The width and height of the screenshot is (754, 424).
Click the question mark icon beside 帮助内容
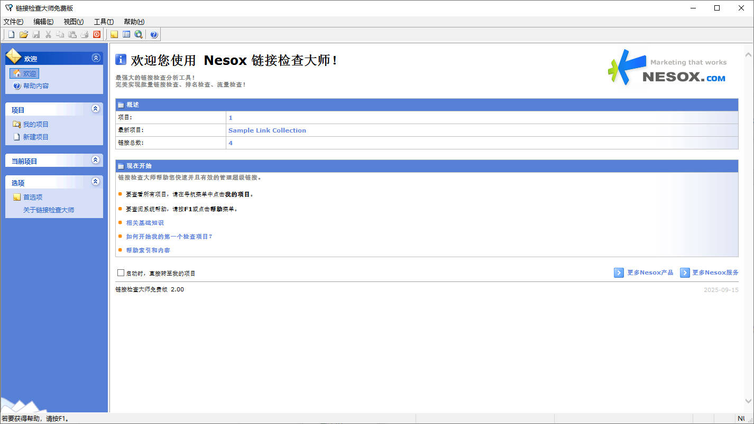coord(17,86)
